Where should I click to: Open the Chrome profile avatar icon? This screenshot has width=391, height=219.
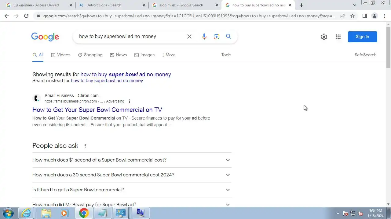[374, 16]
